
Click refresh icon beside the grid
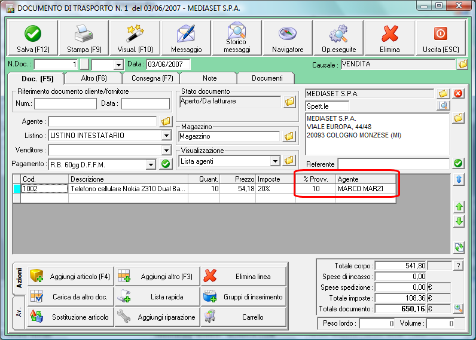(459, 247)
